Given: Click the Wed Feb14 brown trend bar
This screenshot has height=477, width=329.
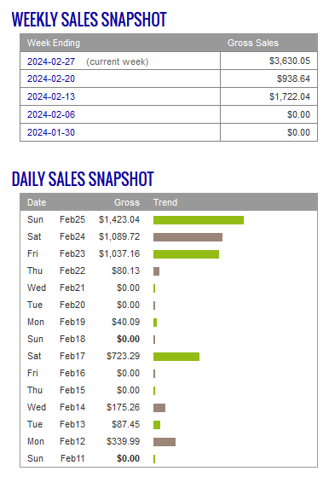Looking at the screenshot, I should pos(159,408).
